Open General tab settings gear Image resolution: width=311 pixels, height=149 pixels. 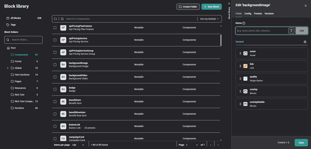coord(305,42)
